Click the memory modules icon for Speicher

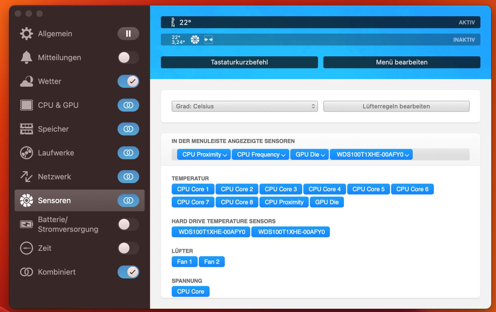tap(26, 129)
